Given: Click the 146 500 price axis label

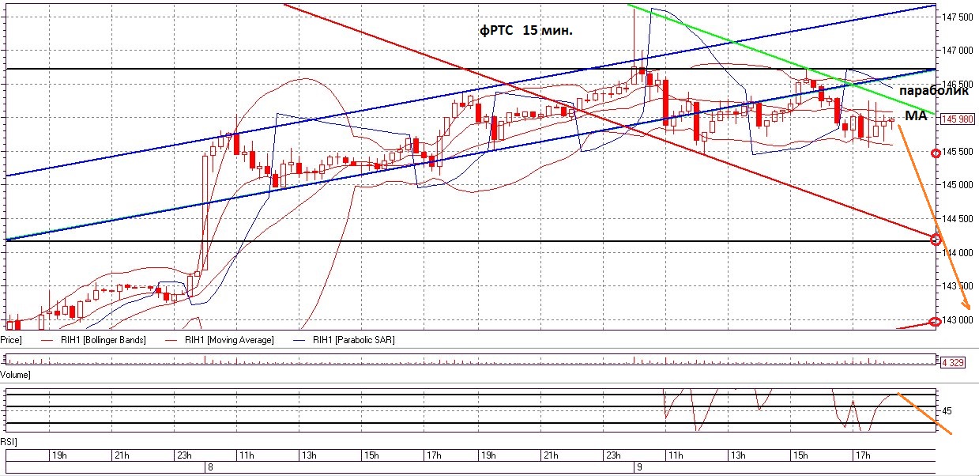Looking at the screenshot, I should point(958,84).
